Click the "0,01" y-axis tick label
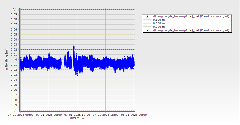The height and width of the screenshot is (125, 240). pos(14,54)
